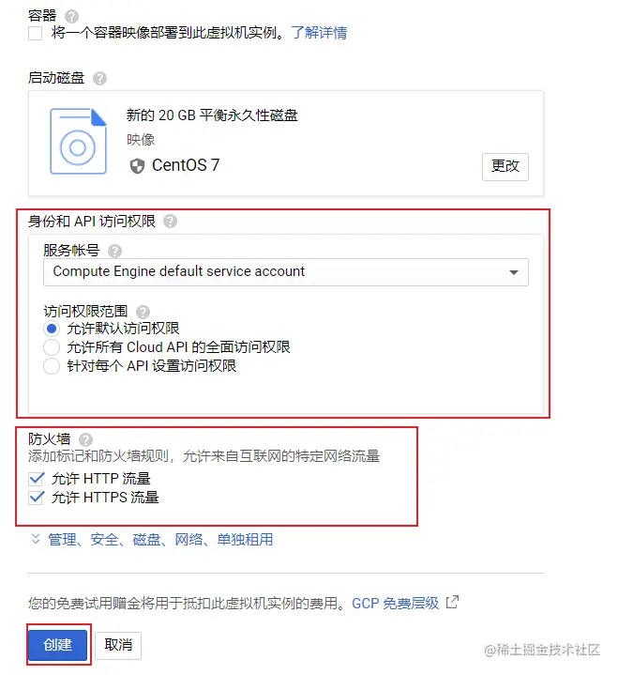The width and height of the screenshot is (618, 675).
Task: Select 允许所有 Cloud API 的全面访问权限
Action: [x=52, y=347]
